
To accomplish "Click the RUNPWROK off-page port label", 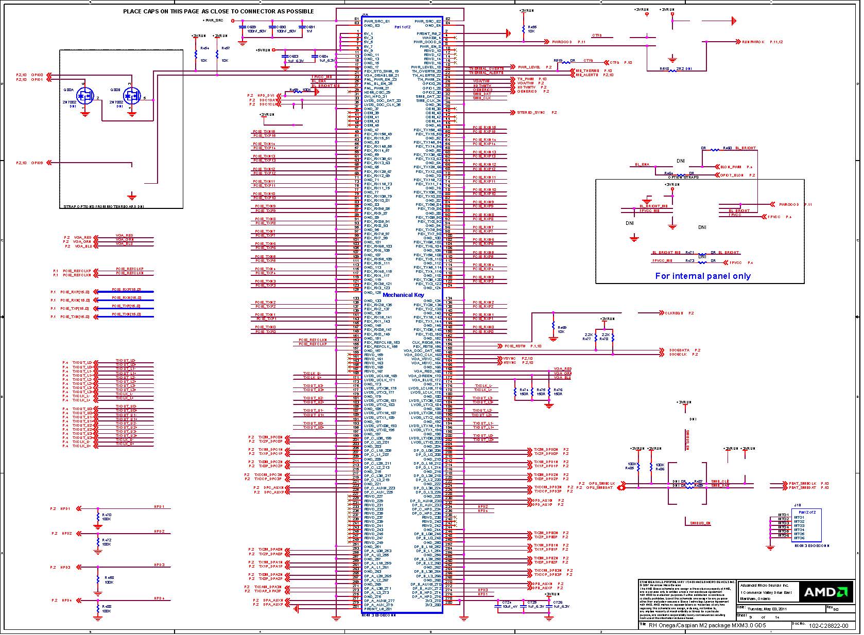I will 752,42.
